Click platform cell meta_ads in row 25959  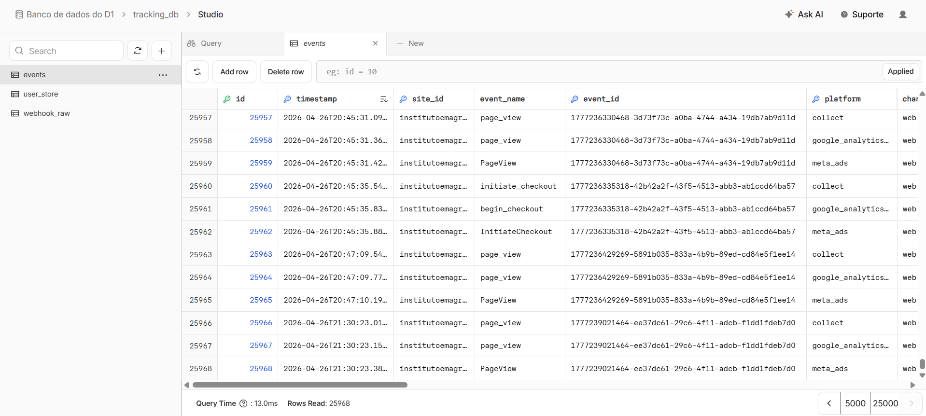point(852,163)
